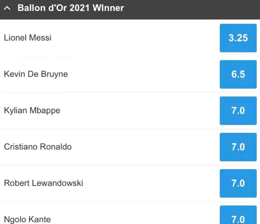Select the 7.0 odds for Cristiano Ronaldo
Image resolution: width=260 pixels, height=224 pixels.
[x=238, y=147]
